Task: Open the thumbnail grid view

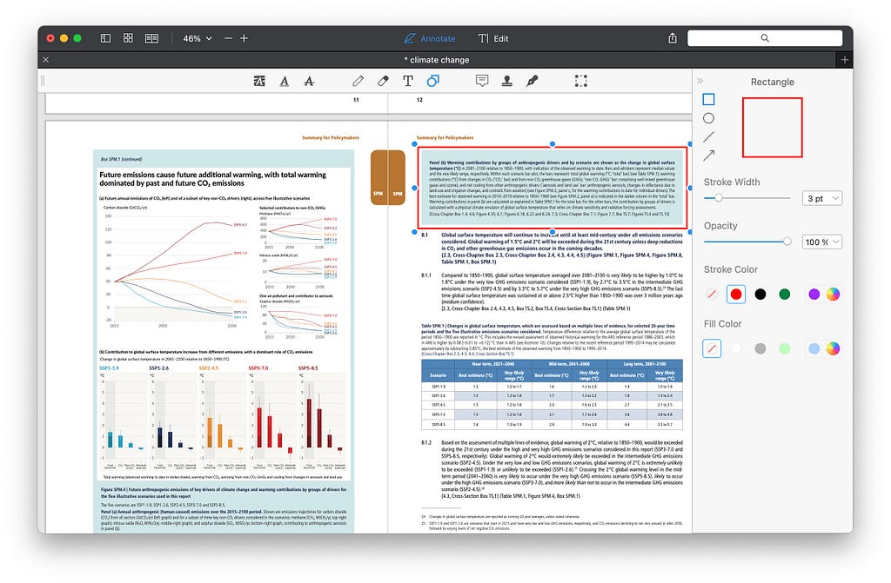Action: (x=128, y=38)
